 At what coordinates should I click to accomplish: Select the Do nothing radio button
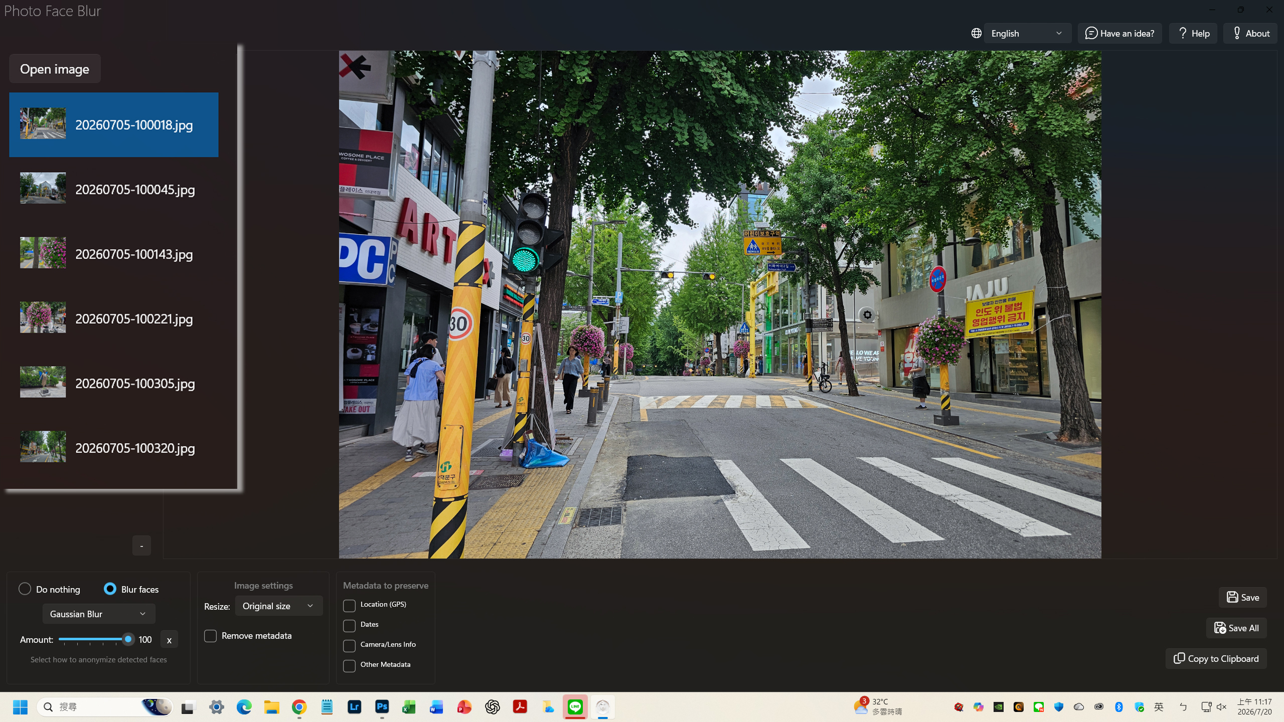coord(25,589)
